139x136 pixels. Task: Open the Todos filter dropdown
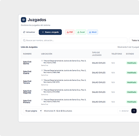(x=134, y=40)
